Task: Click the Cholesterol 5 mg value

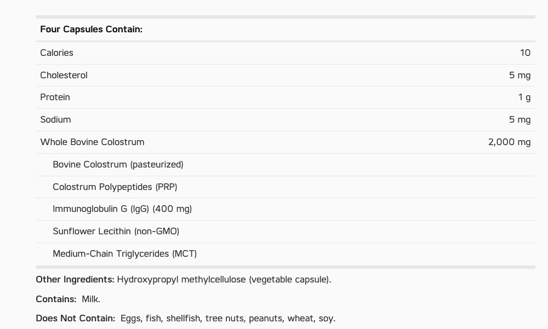Action: [520, 76]
